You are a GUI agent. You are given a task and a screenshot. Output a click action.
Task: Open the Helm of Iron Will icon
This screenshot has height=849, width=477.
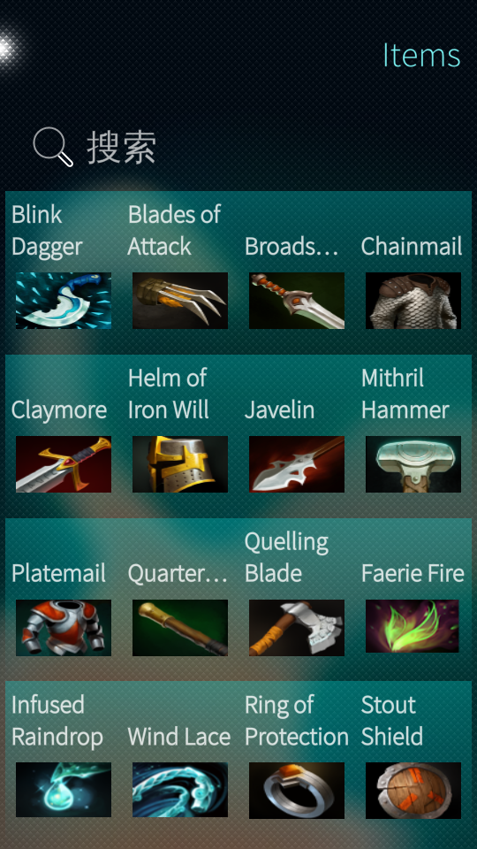[180, 464]
